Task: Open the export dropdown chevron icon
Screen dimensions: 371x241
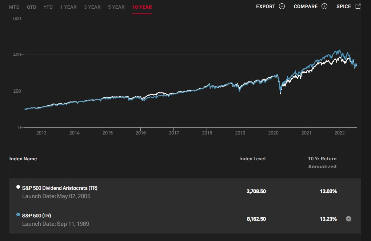Action: 282,6
